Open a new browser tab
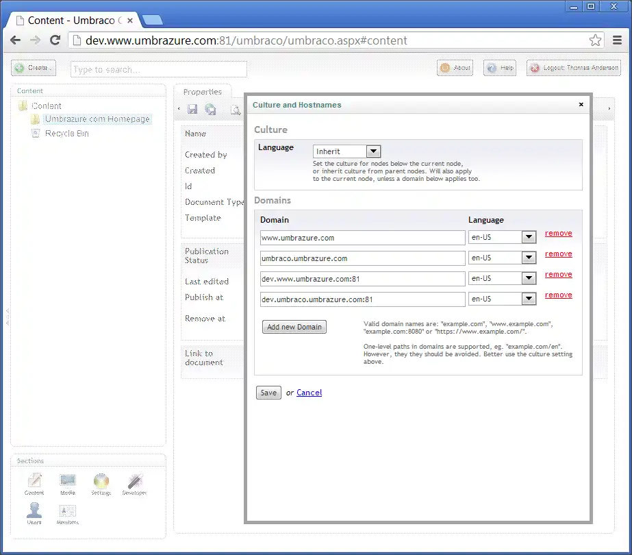This screenshot has height=555, width=632. pos(153,20)
